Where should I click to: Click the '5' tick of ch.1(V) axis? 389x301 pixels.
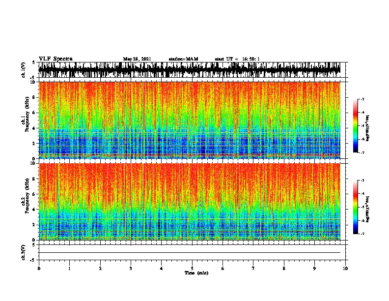coord(33,62)
